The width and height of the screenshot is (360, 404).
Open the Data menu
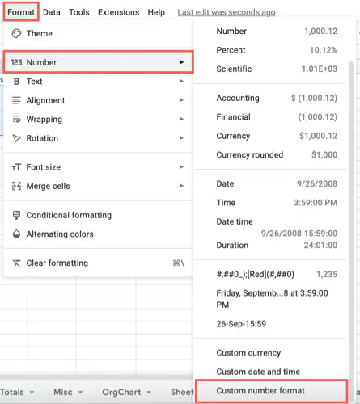coord(52,12)
